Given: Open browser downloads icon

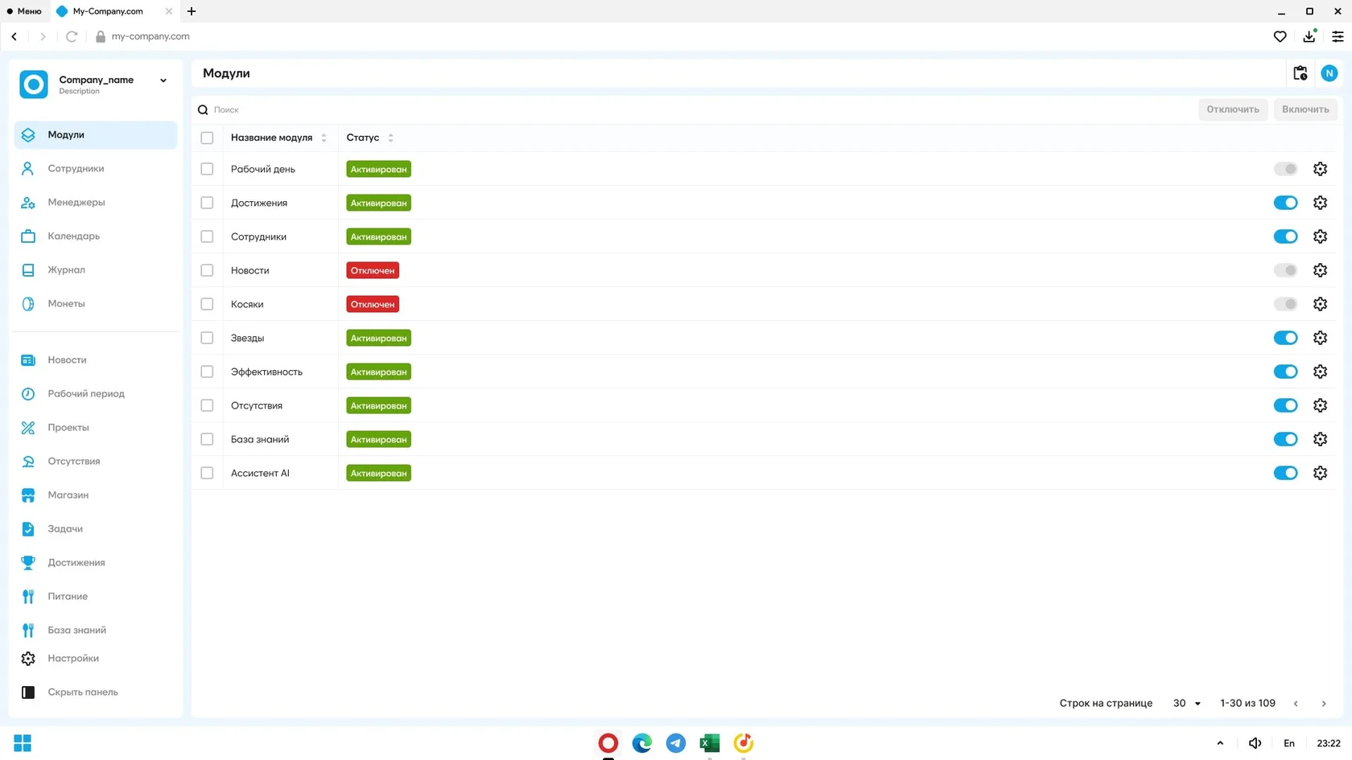Looking at the screenshot, I should coord(1309,36).
